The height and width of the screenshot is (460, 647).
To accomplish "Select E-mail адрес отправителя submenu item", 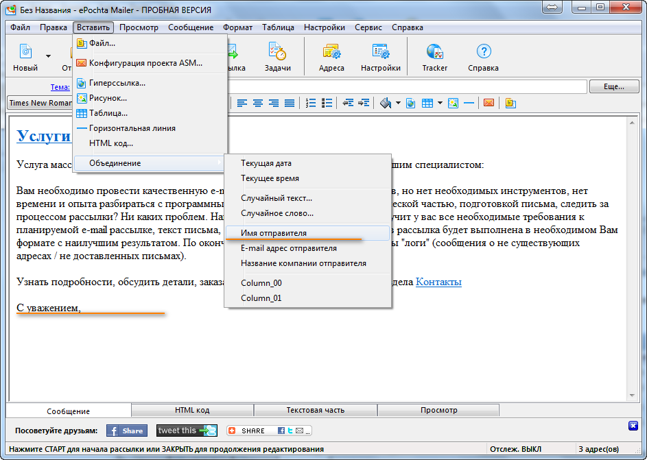I will pyautogui.click(x=308, y=249).
